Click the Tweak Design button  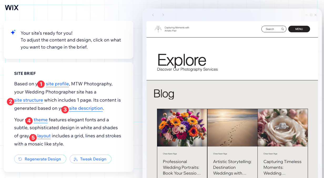tap(90, 159)
